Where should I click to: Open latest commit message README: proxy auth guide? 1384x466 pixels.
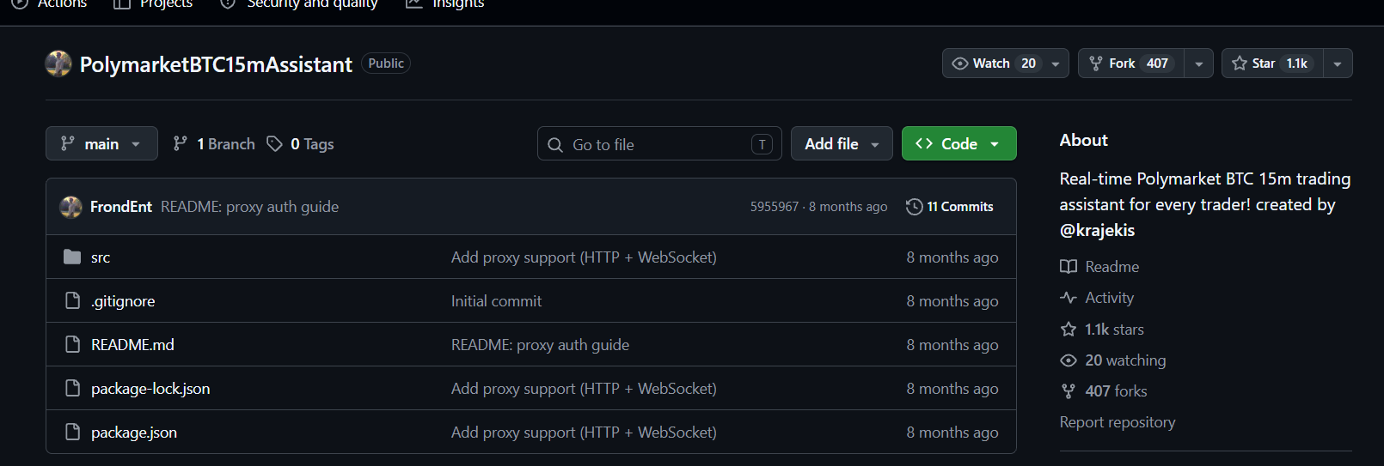click(249, 207)
